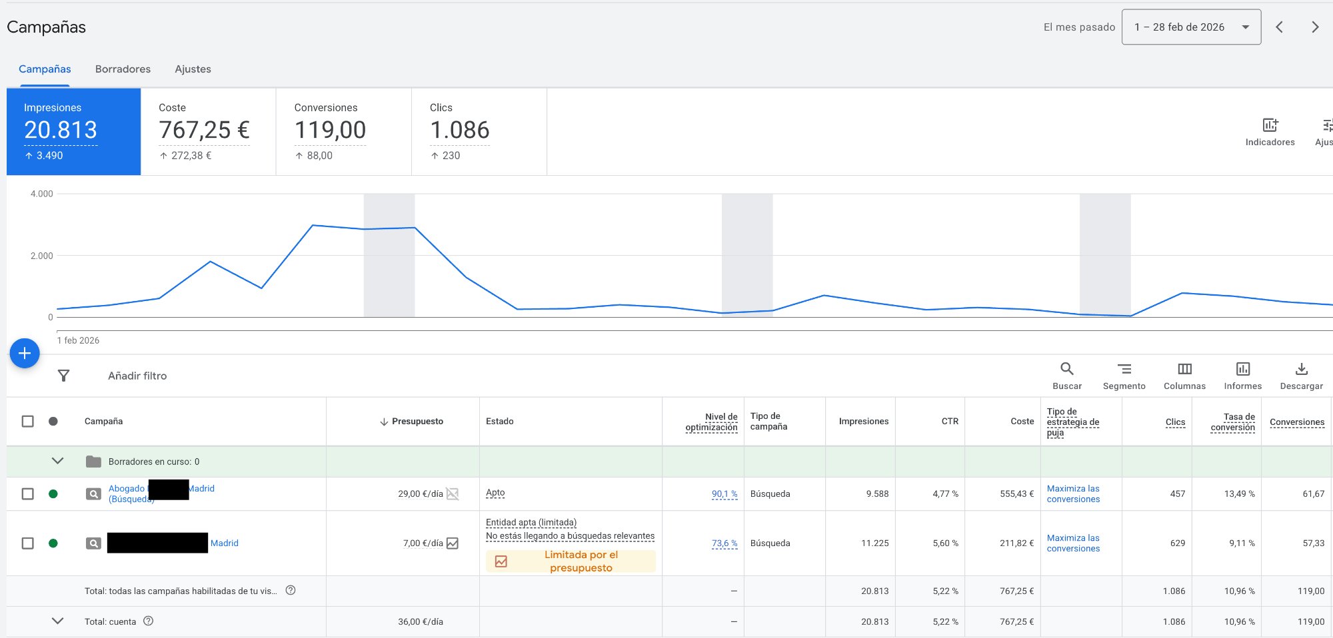Open the date range dropdown
The image size is (1333, 638).
point(1191,27)
